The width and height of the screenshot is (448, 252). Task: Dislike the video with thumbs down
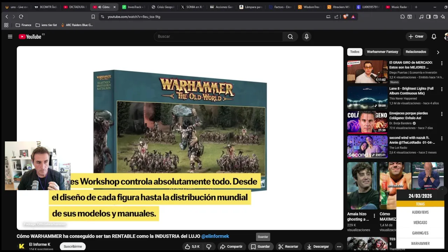pos(209,246)
